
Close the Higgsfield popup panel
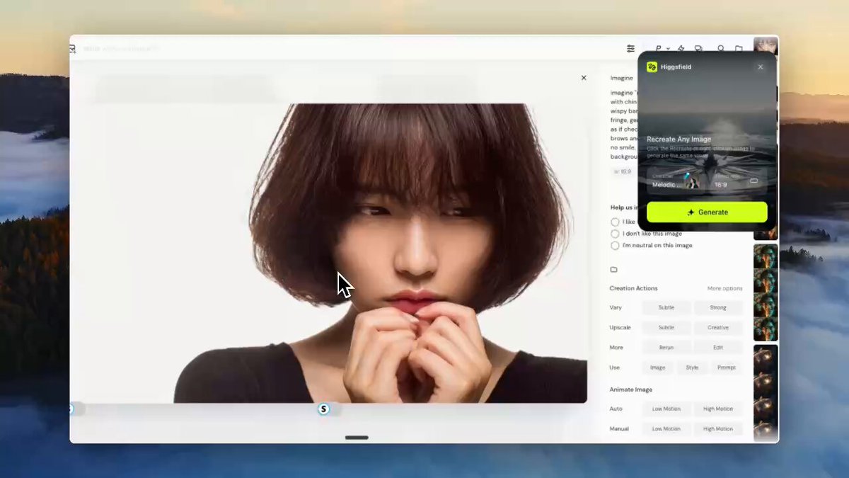coord(761,67)
